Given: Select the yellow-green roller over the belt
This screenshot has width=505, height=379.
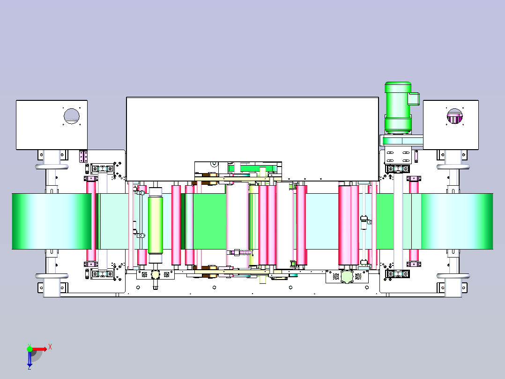Looking at the screenshot, I should (155, 225).
